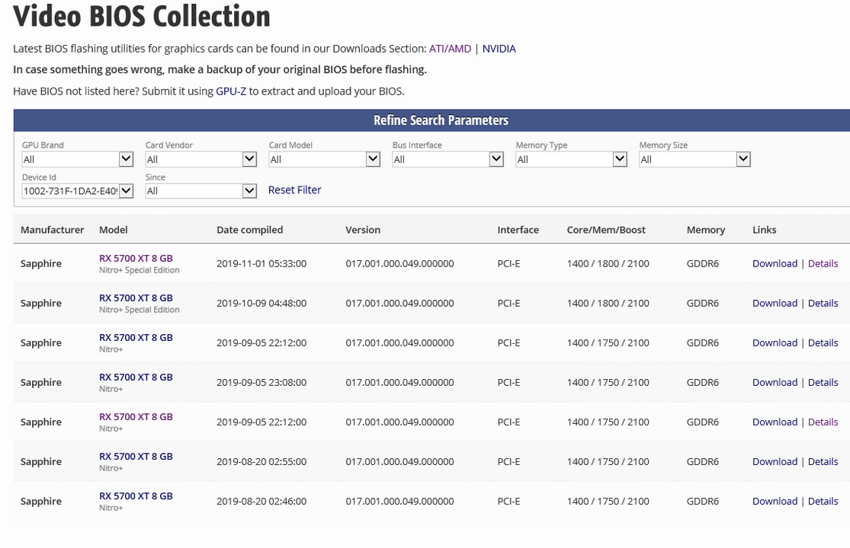The image size is (850, 548).
Task: Click 1400 / 1750 / 2100 in the 23:08:00 row
Action: pos(608,383)
